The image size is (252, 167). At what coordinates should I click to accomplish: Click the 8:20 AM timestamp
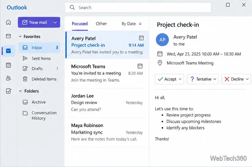pos(135,73)
